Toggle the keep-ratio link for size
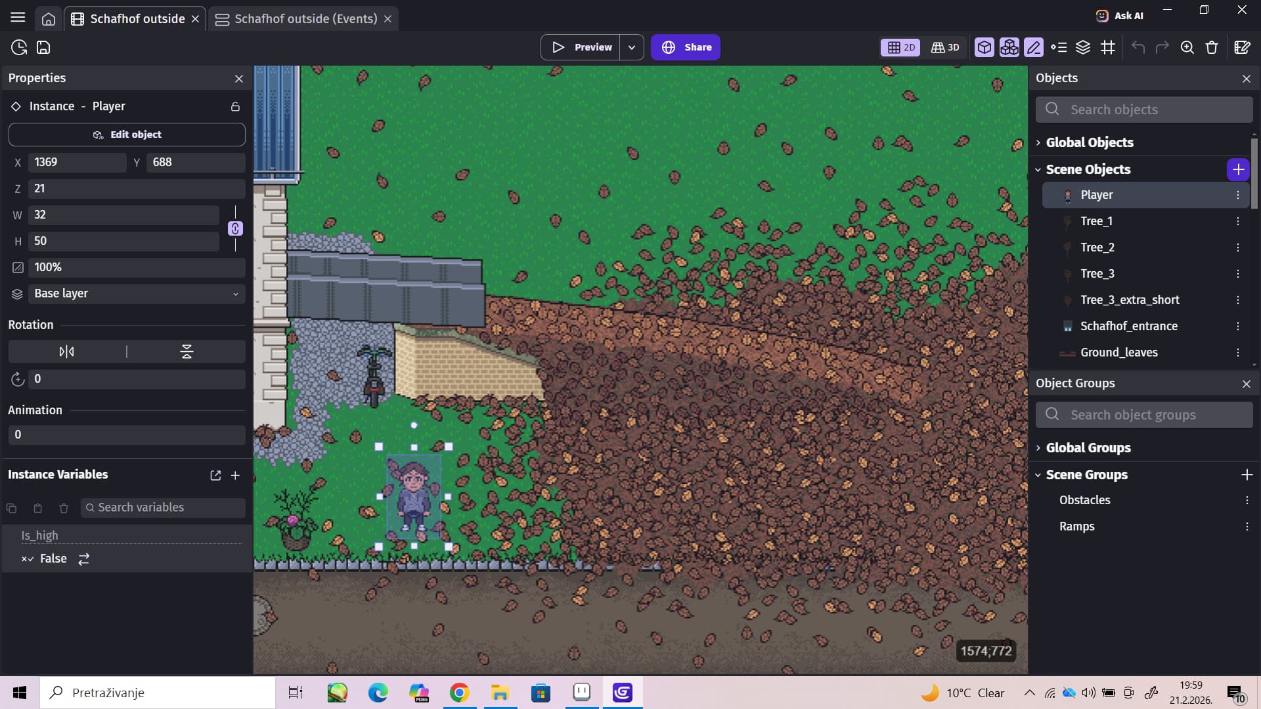Viewport: 1261px width, 709px height. coord(235,228)
